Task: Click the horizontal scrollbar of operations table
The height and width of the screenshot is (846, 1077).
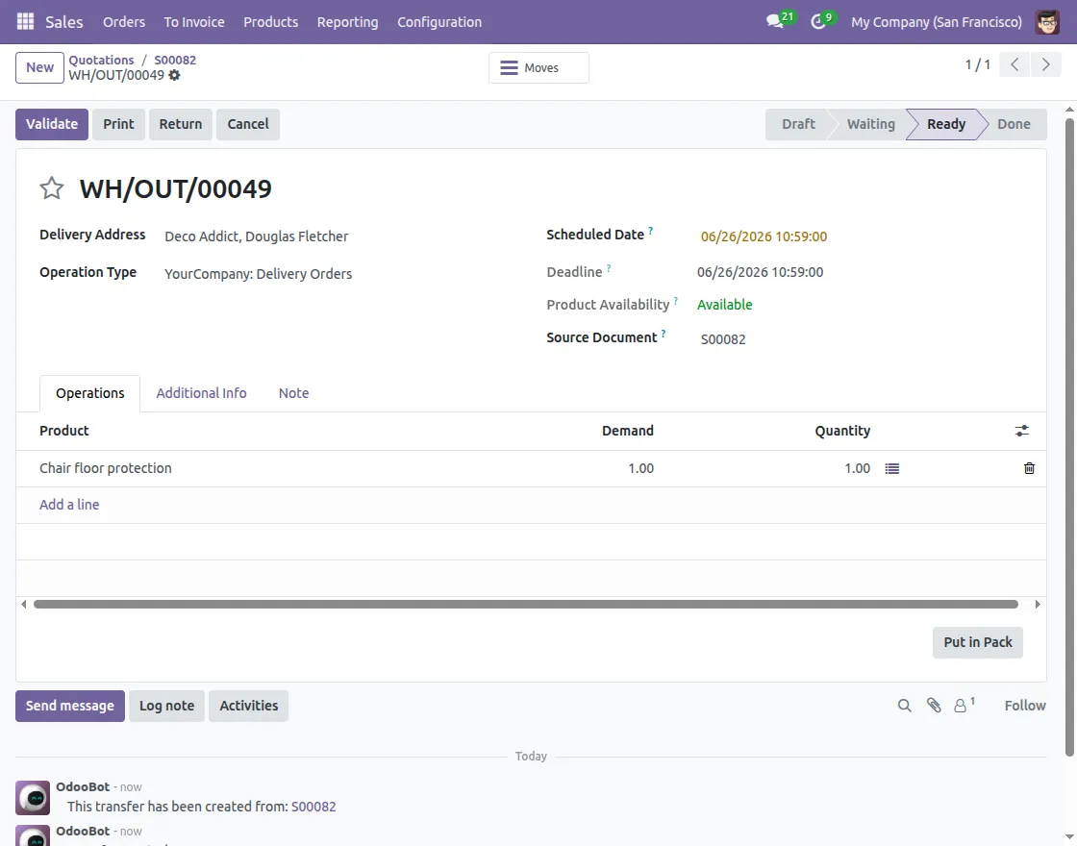Action: [x=525, y=605]
